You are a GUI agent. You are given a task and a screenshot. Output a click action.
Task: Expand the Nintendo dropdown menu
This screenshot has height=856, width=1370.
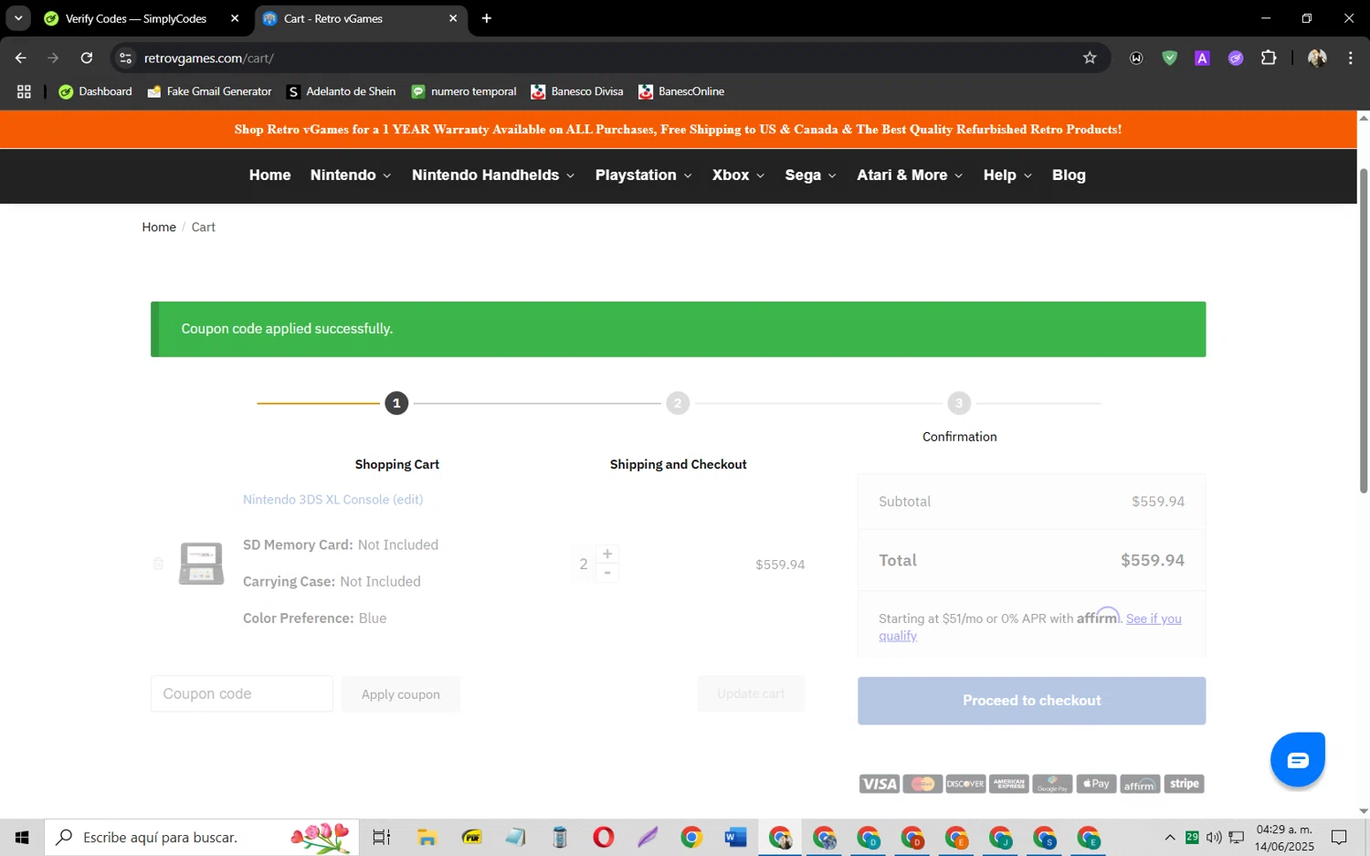pos(351,175)
